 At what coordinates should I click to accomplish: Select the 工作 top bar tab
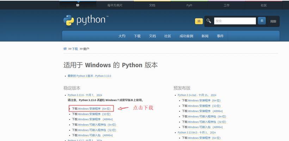[227, 5]
